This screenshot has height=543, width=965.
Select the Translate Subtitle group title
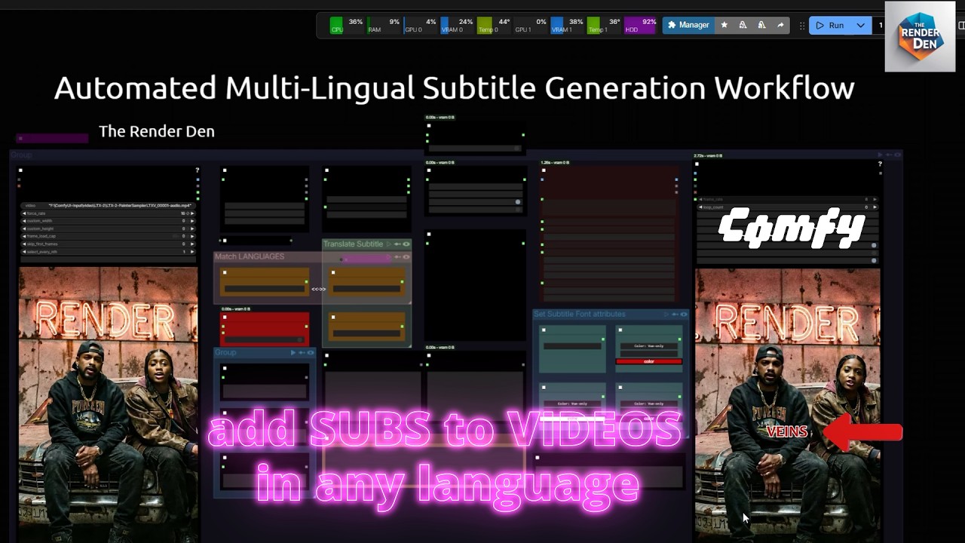[354, 244]
